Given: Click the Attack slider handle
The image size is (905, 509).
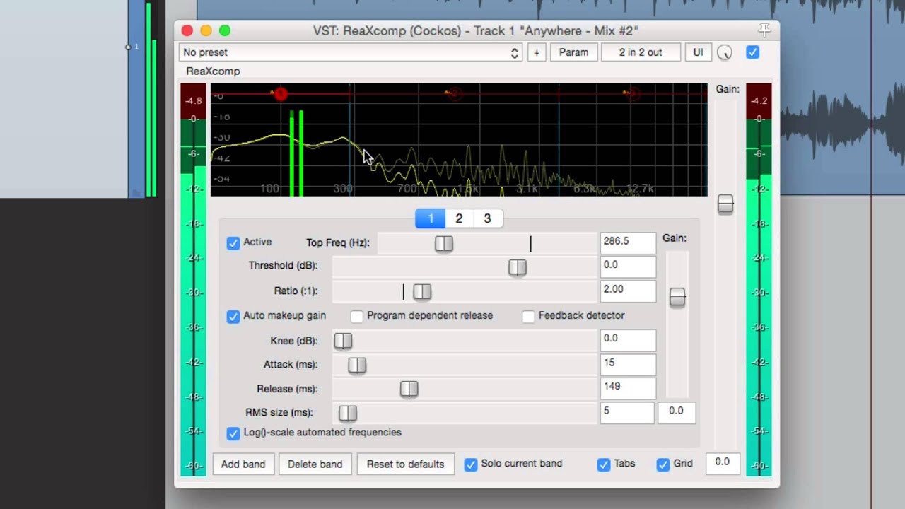Looking at the screenshot, I should [357, 365].
